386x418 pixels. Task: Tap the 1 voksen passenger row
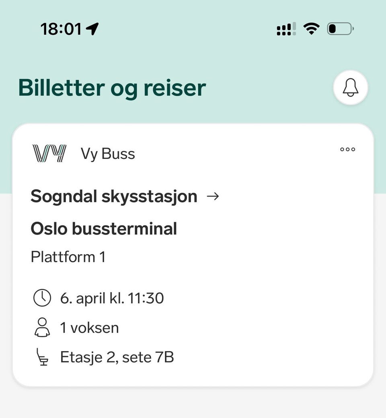tap(89, 327)
